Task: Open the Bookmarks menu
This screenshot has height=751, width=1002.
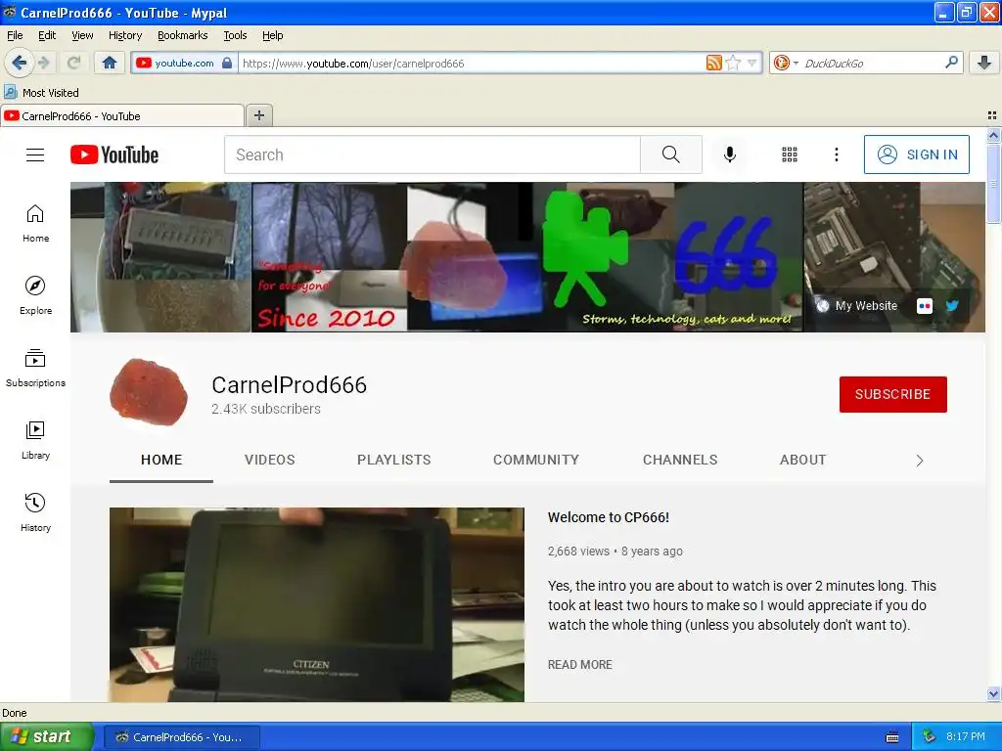Action: pyautogui.click(x=182, y=35)
